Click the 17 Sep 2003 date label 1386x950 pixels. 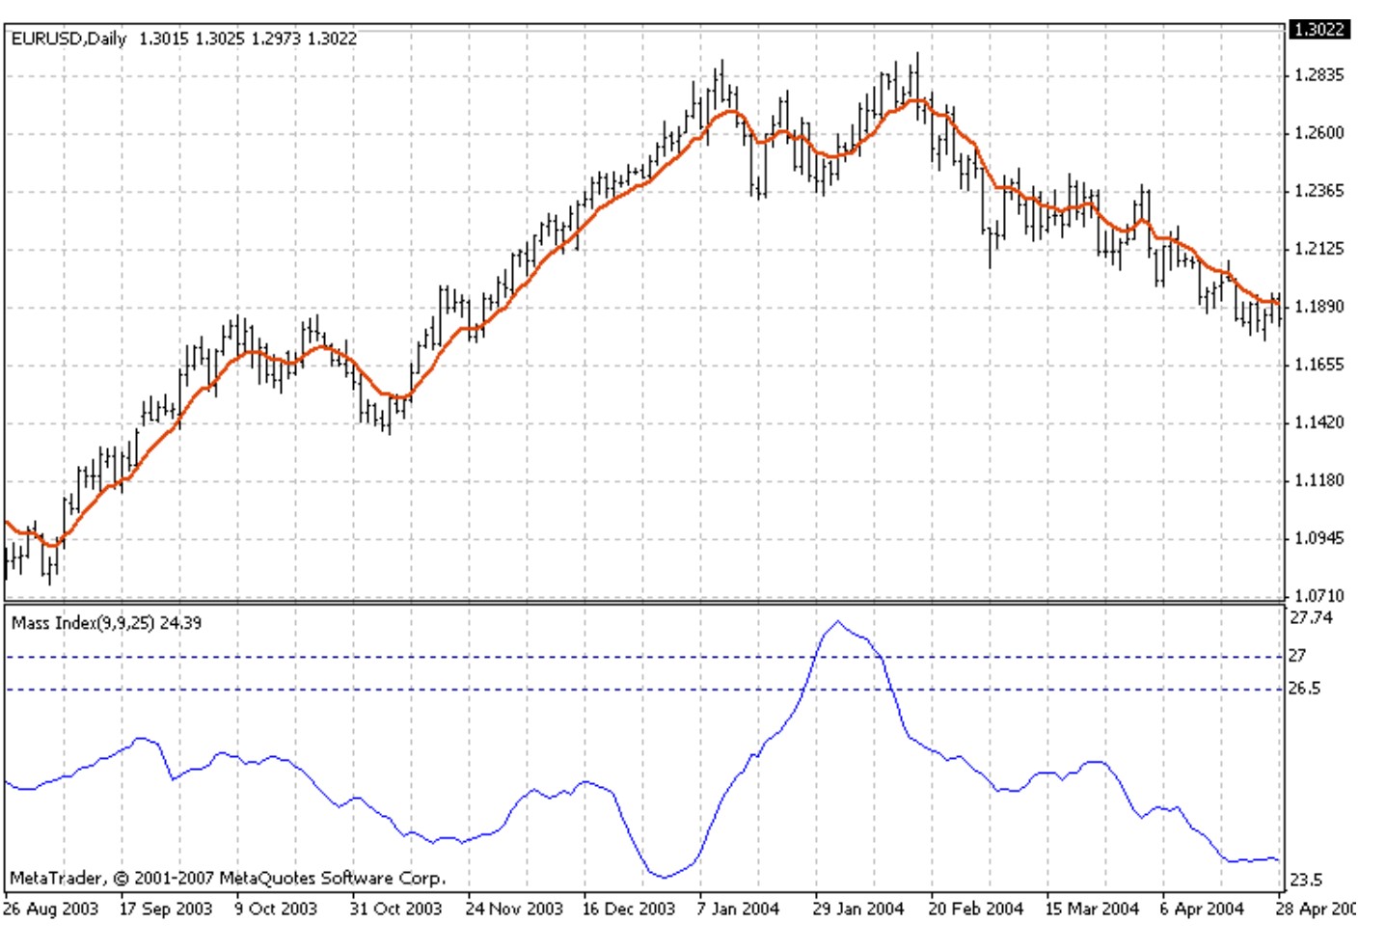coord(165,909)
